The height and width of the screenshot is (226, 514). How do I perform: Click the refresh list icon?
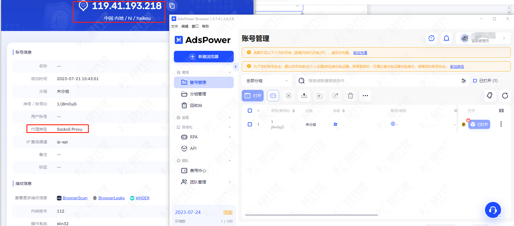point(505,96)
